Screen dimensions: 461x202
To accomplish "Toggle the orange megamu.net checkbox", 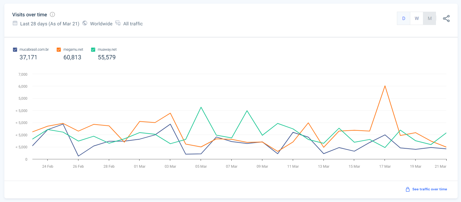I will pyautogui.click(x=59, y=50).
